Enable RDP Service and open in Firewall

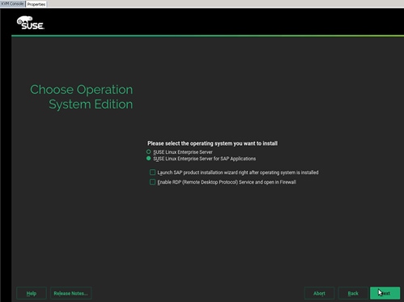(x=152, y=182)
